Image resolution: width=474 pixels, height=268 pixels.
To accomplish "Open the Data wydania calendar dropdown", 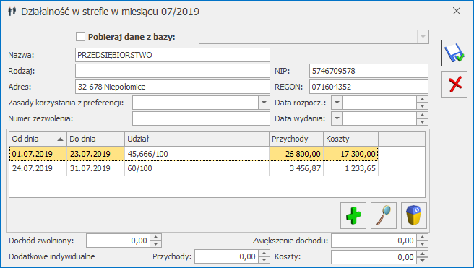I will 337,118.
